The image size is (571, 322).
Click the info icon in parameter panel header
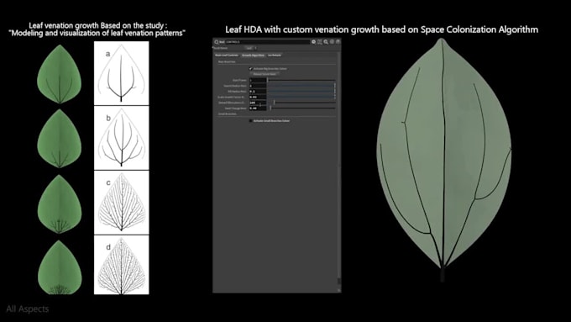333,42
